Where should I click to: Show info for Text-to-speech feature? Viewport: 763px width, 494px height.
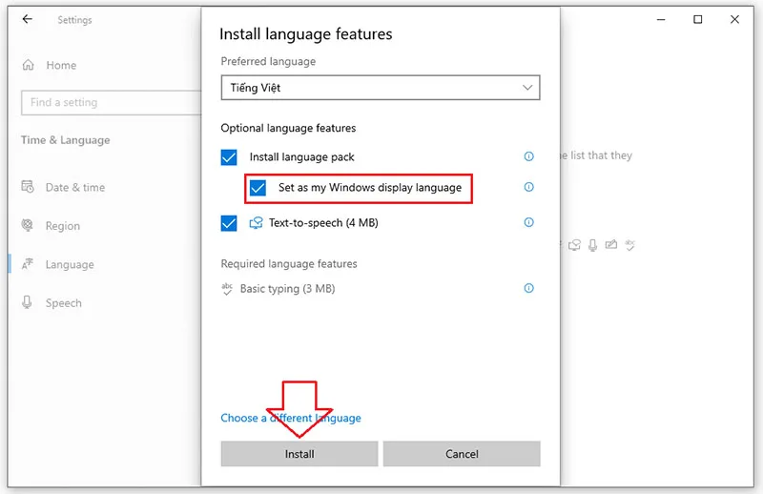tap(529, 222)
